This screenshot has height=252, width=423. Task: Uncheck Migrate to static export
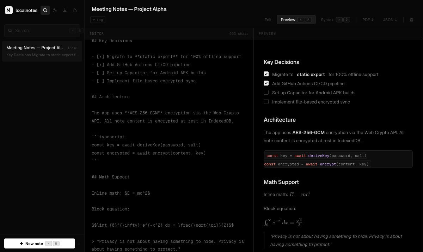point(266,74)
